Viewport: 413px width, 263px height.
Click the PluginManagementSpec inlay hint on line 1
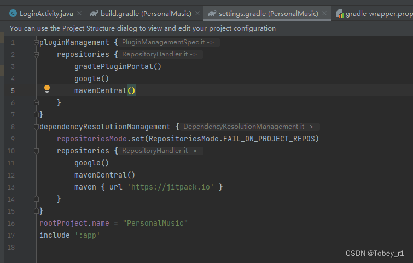169,42
